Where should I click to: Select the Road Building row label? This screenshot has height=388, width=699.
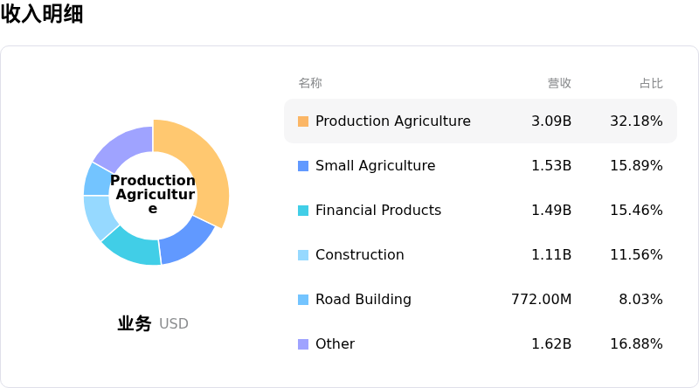363,300
